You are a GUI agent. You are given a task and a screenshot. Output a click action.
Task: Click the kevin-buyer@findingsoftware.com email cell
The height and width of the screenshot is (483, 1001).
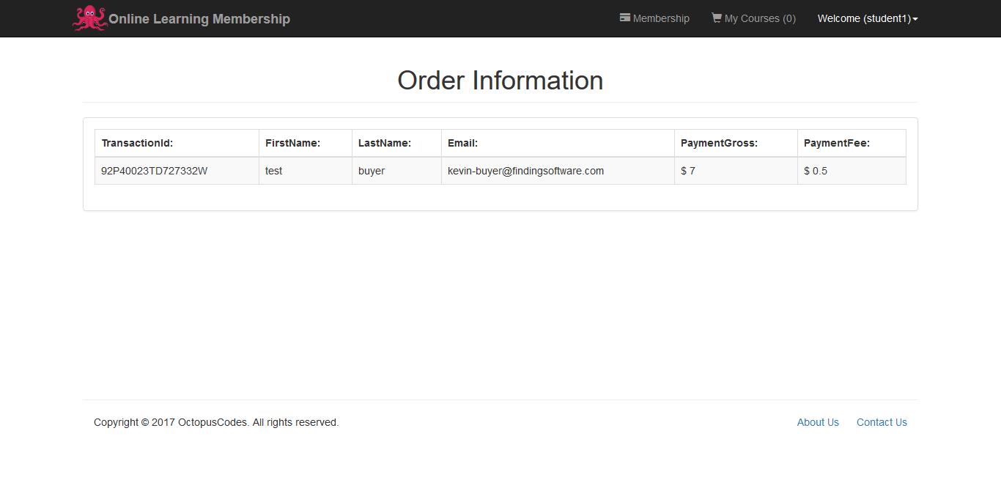(x=525, y=171)
